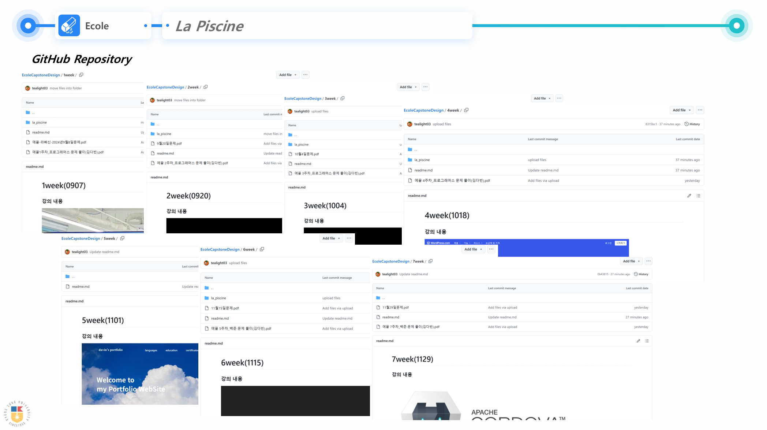Click the History clock icon in 4week panel
The image size is (767, 430).
[686, 124]
